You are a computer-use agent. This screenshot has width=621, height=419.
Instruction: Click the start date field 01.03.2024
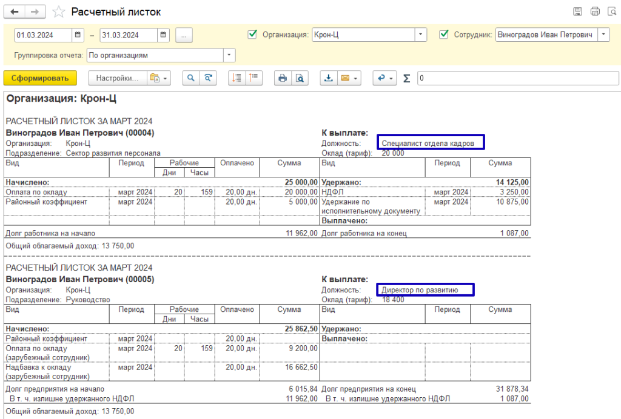[x=44, y=35]
